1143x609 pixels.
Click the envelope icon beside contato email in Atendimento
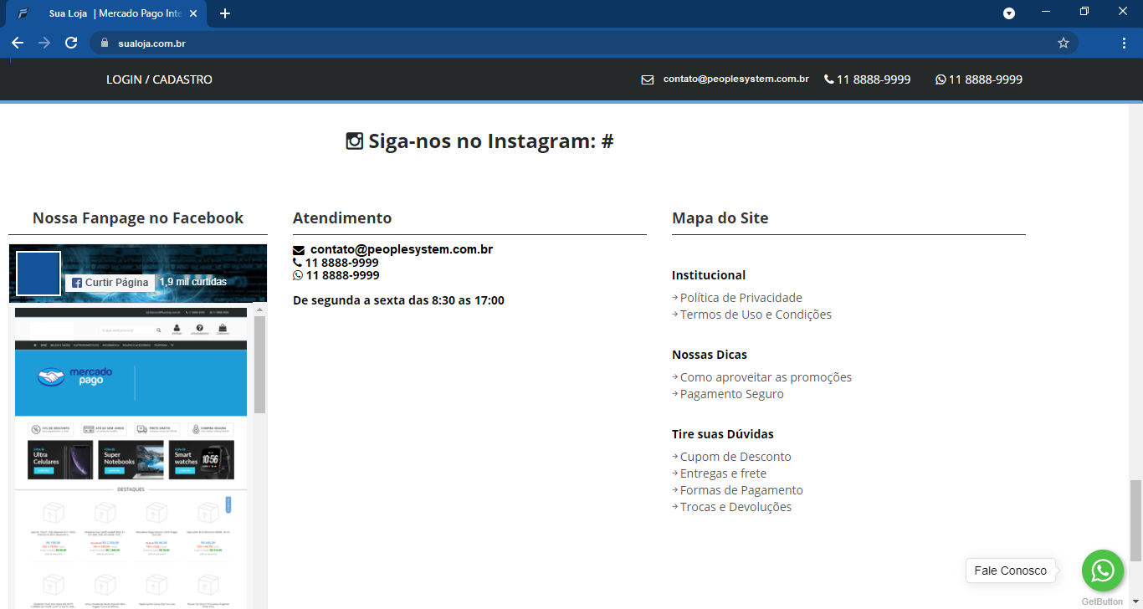tap(299, 248)
